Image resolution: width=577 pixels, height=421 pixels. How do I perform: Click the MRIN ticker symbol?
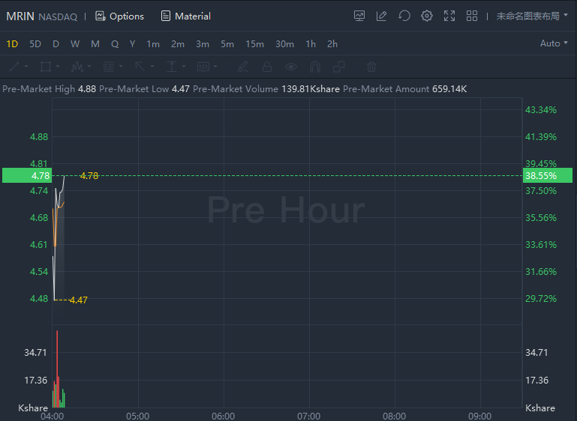click(x=20, y=16)
